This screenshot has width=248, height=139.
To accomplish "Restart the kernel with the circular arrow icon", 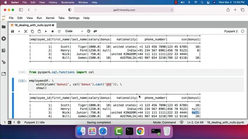I will (x=59, y=31).
